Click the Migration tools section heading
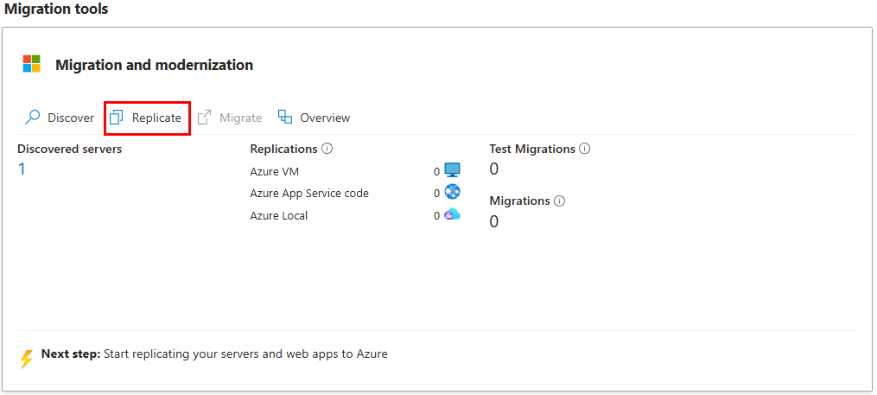This screenshot has width=877, height=395. tap(56, 9)
